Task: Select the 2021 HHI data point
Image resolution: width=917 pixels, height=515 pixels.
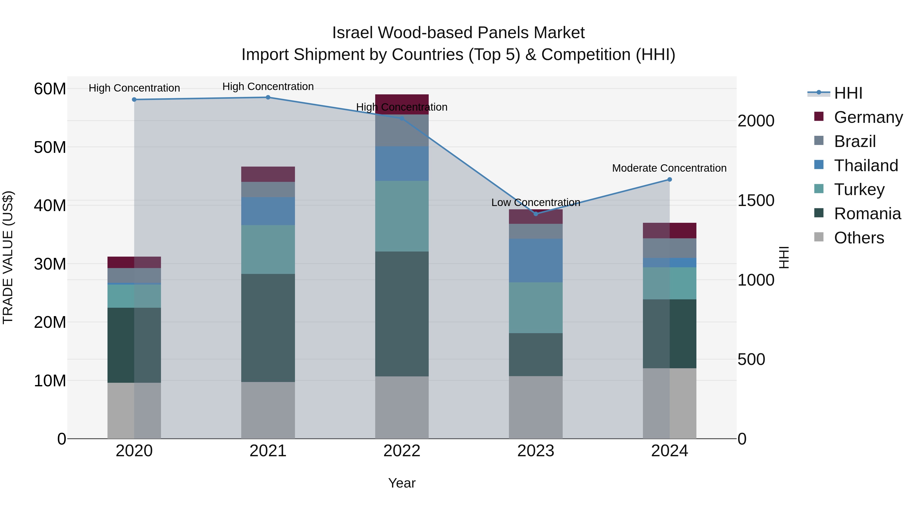Action: (268, 97)
